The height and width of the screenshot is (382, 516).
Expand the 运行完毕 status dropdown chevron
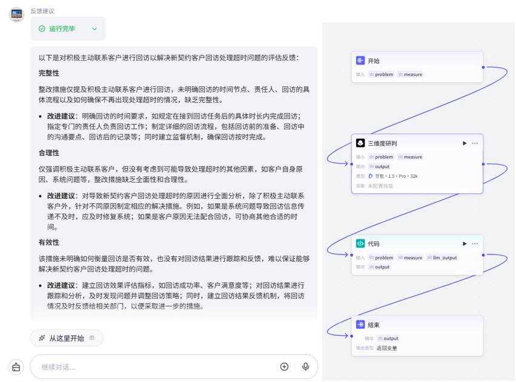[x=94, y=29]
